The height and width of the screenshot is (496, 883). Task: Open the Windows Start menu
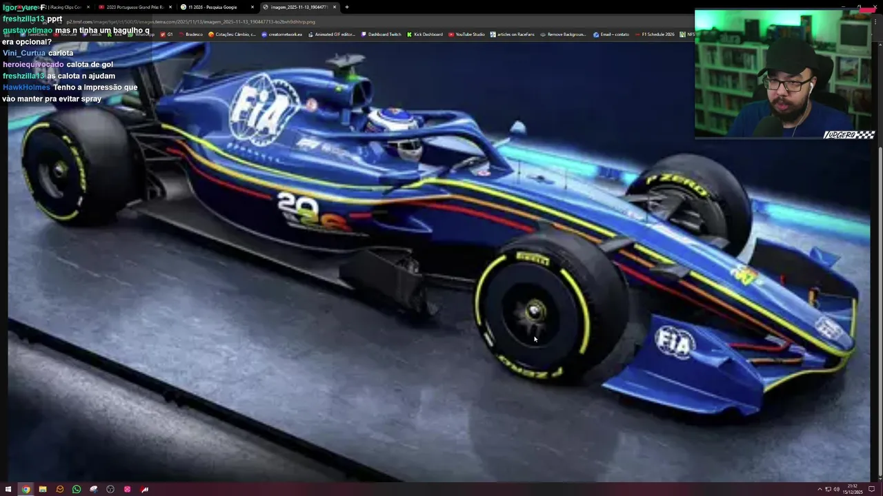tap(8, 489)
